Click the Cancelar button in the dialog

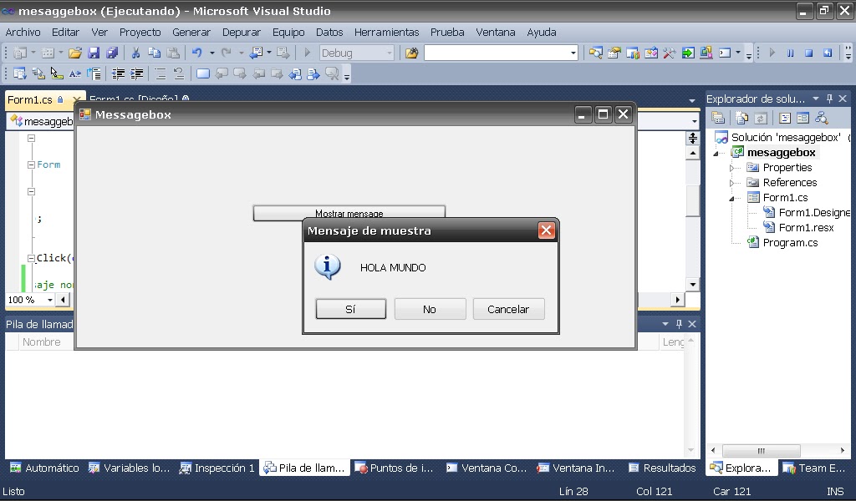(x=508, y=308)
